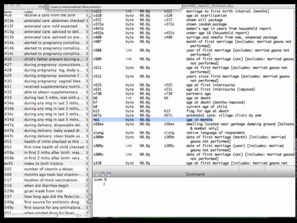Click v511 in the Results window
This screenshot has height=223, width=297.
(190, 70)
